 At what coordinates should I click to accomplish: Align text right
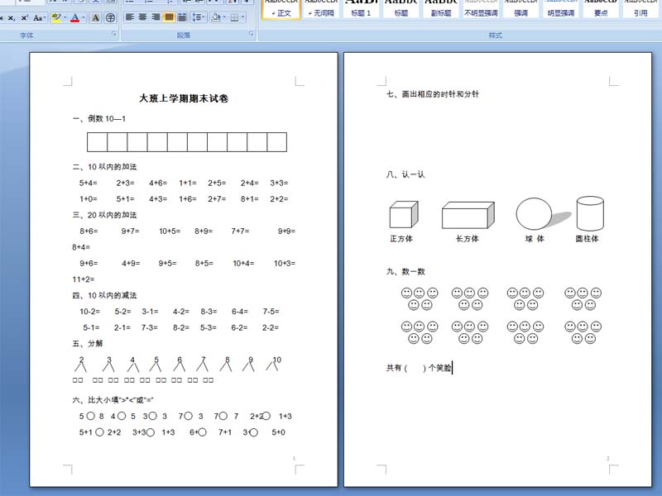pyautogui.click(x=156, y=17)
